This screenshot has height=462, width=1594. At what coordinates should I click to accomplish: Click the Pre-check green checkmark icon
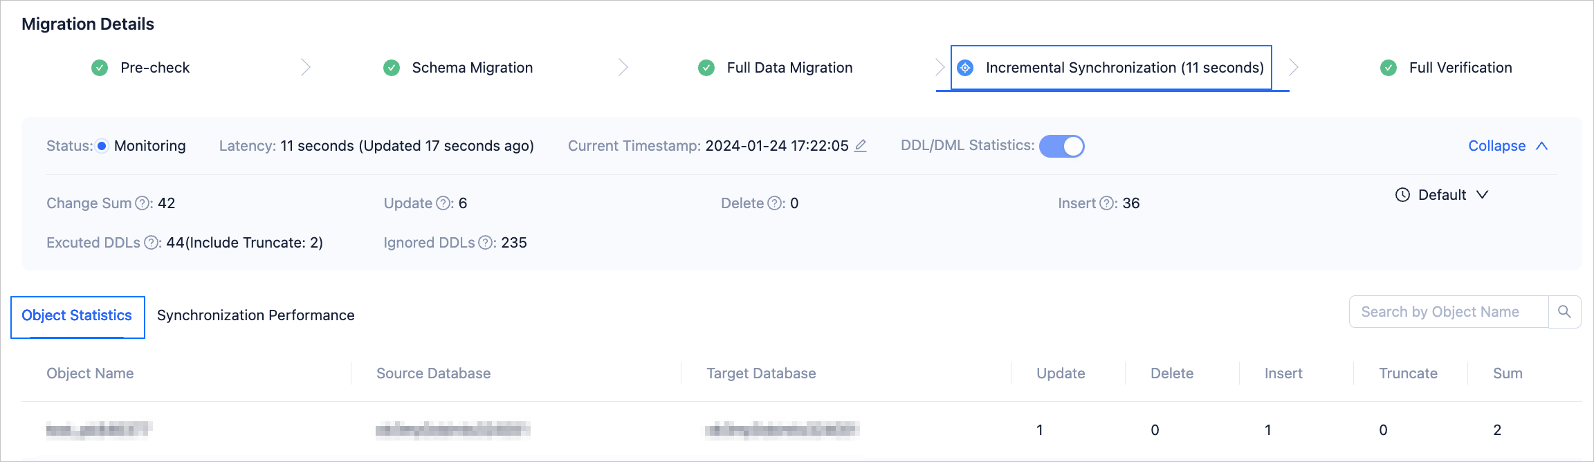(100, 68)
